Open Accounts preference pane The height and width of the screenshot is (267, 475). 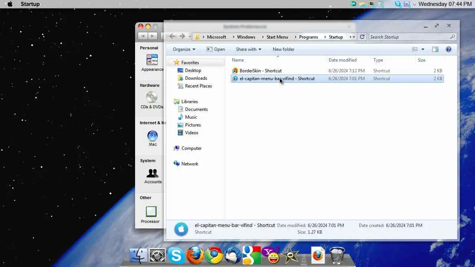(x=153, y=176)
